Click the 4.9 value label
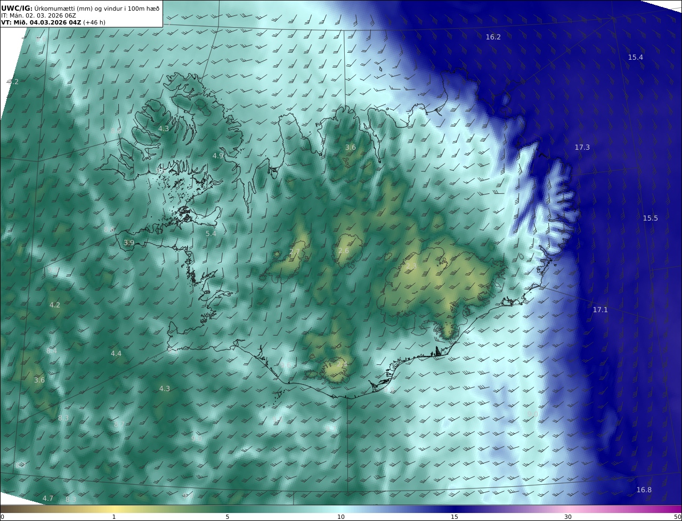 pos(218,156)
